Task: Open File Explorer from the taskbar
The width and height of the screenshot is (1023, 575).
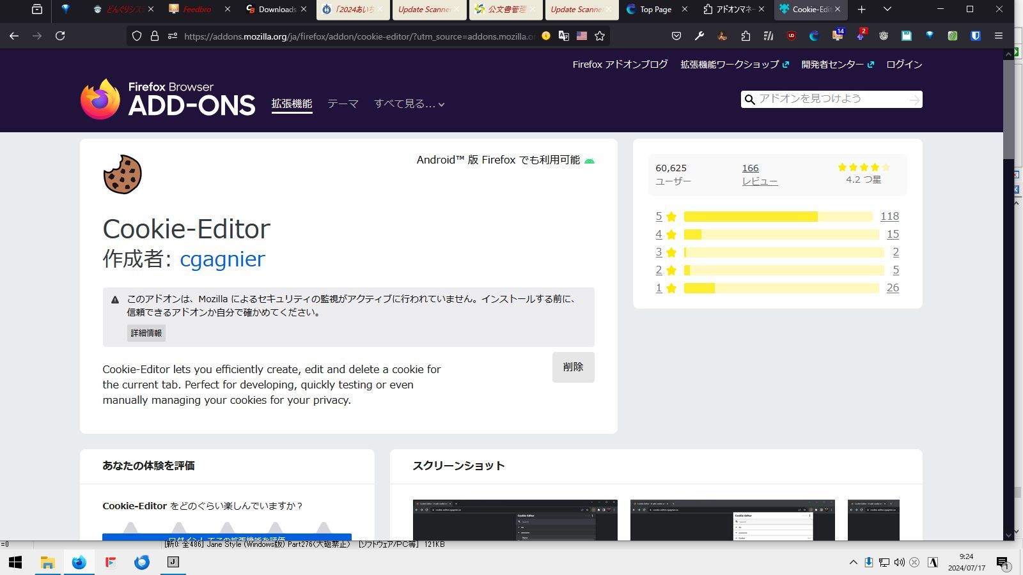Action: tap(47, 562)
